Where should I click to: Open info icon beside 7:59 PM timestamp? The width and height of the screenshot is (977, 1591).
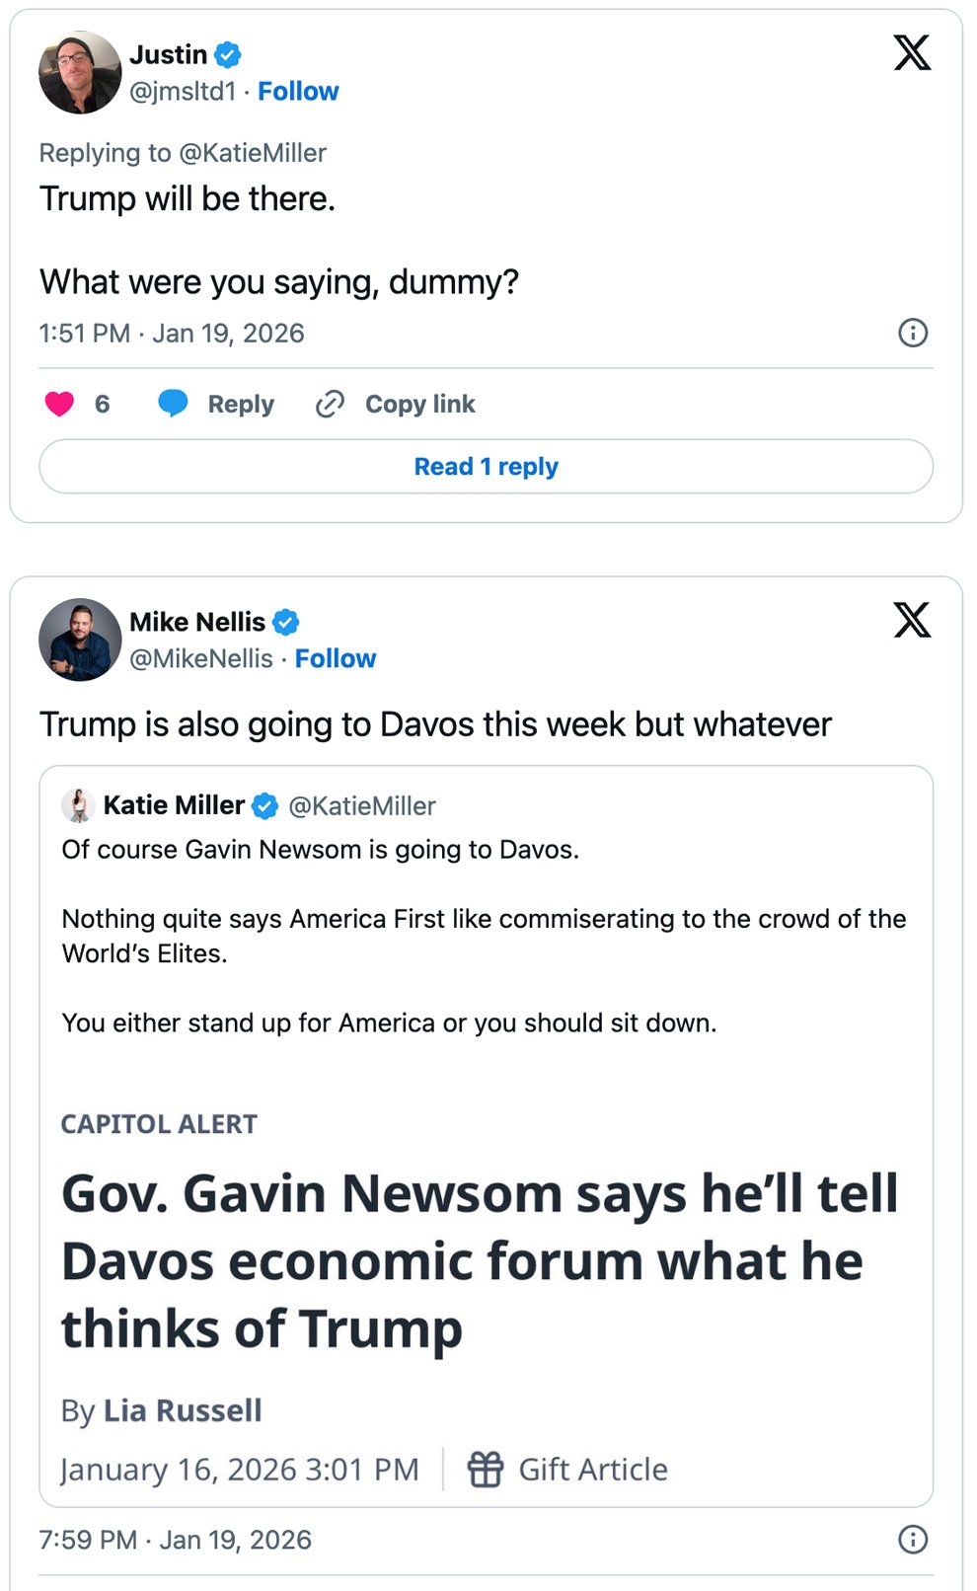pyautogui.click(x=913, y=1539)
